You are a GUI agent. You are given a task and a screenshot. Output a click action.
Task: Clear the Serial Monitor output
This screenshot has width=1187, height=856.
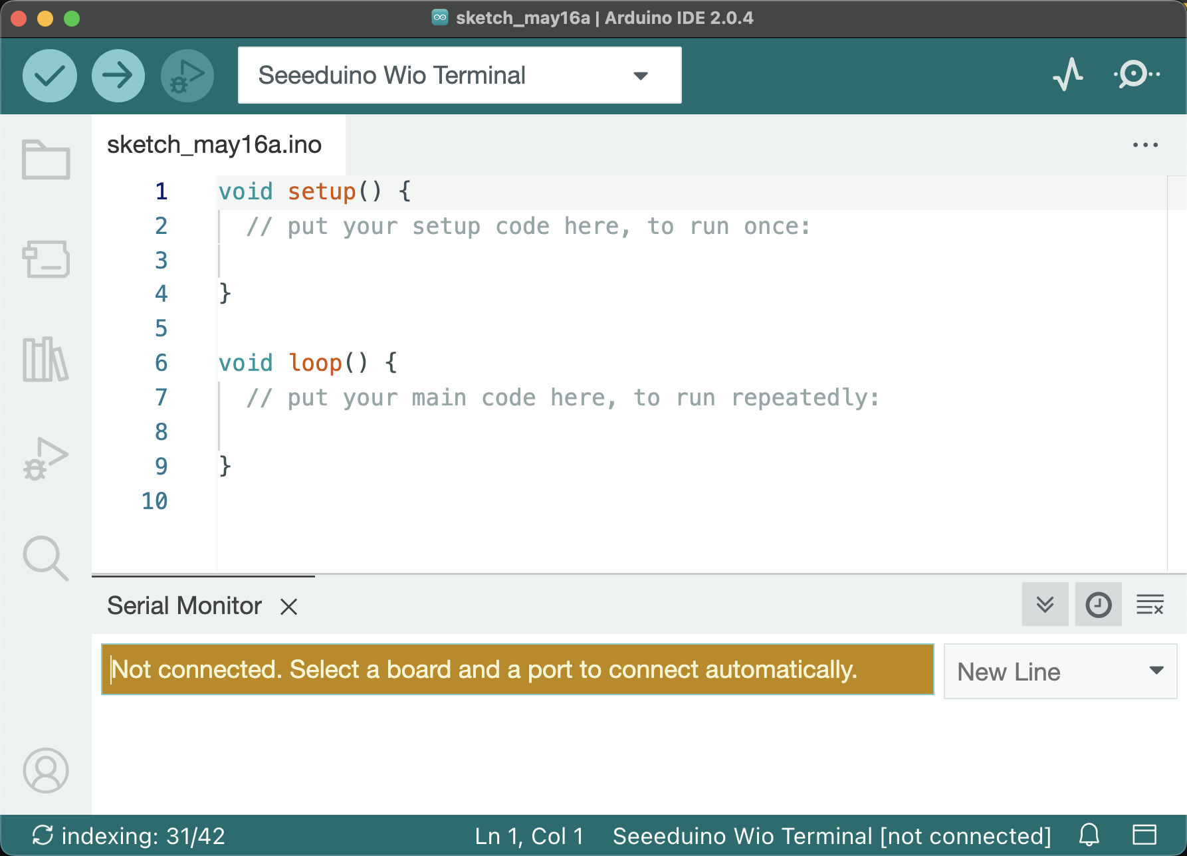[1150, 604]
